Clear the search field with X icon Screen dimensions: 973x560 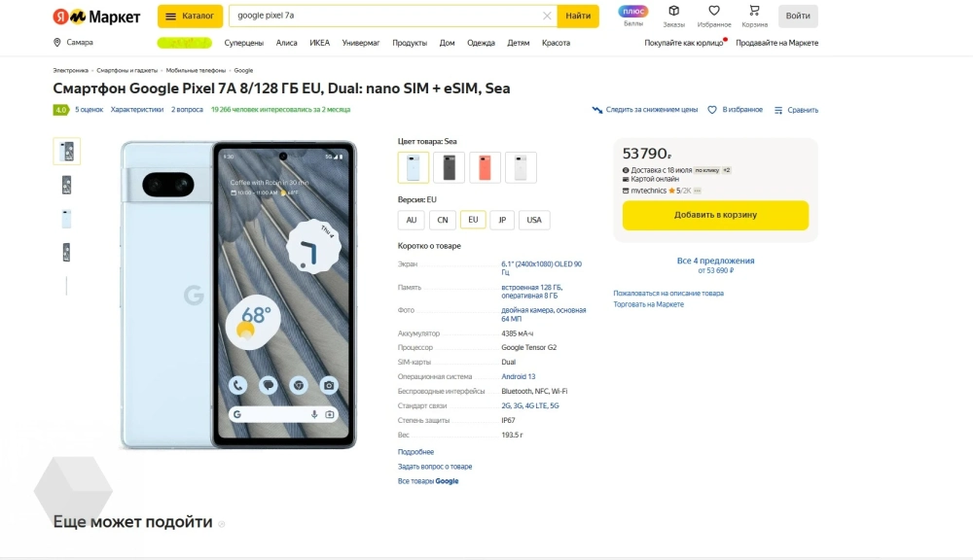(547, 16)
